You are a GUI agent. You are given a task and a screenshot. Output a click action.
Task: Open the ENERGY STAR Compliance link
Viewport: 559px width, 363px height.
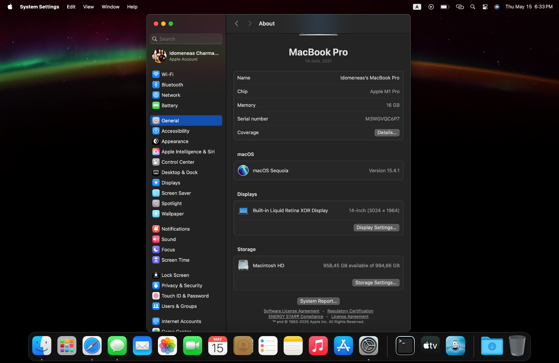point(296,316)
